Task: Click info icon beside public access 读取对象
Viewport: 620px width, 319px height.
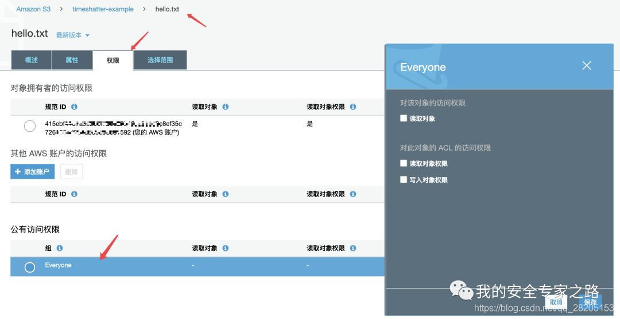Action: coord(226,248)
